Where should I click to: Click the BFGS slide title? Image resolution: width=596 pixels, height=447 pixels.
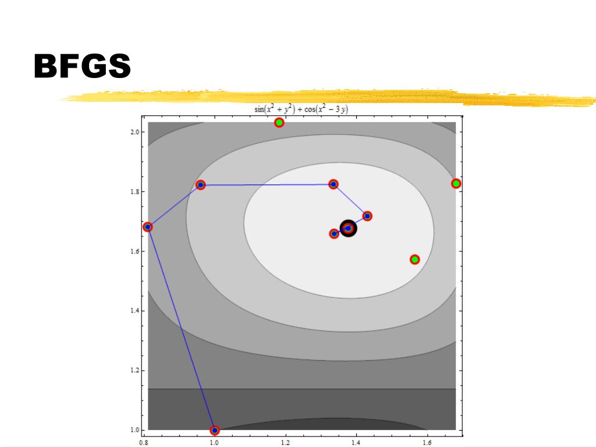click(x=82, y=66)
